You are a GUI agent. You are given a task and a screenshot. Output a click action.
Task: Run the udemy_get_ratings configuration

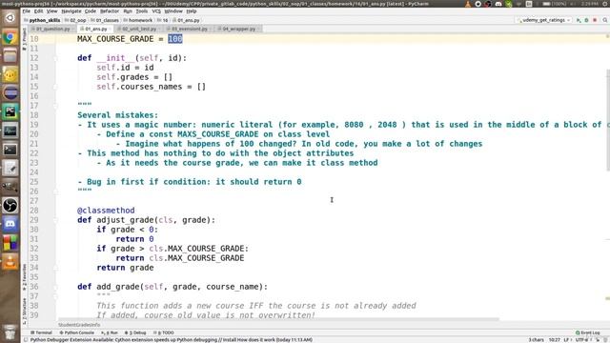pos(579,20)
